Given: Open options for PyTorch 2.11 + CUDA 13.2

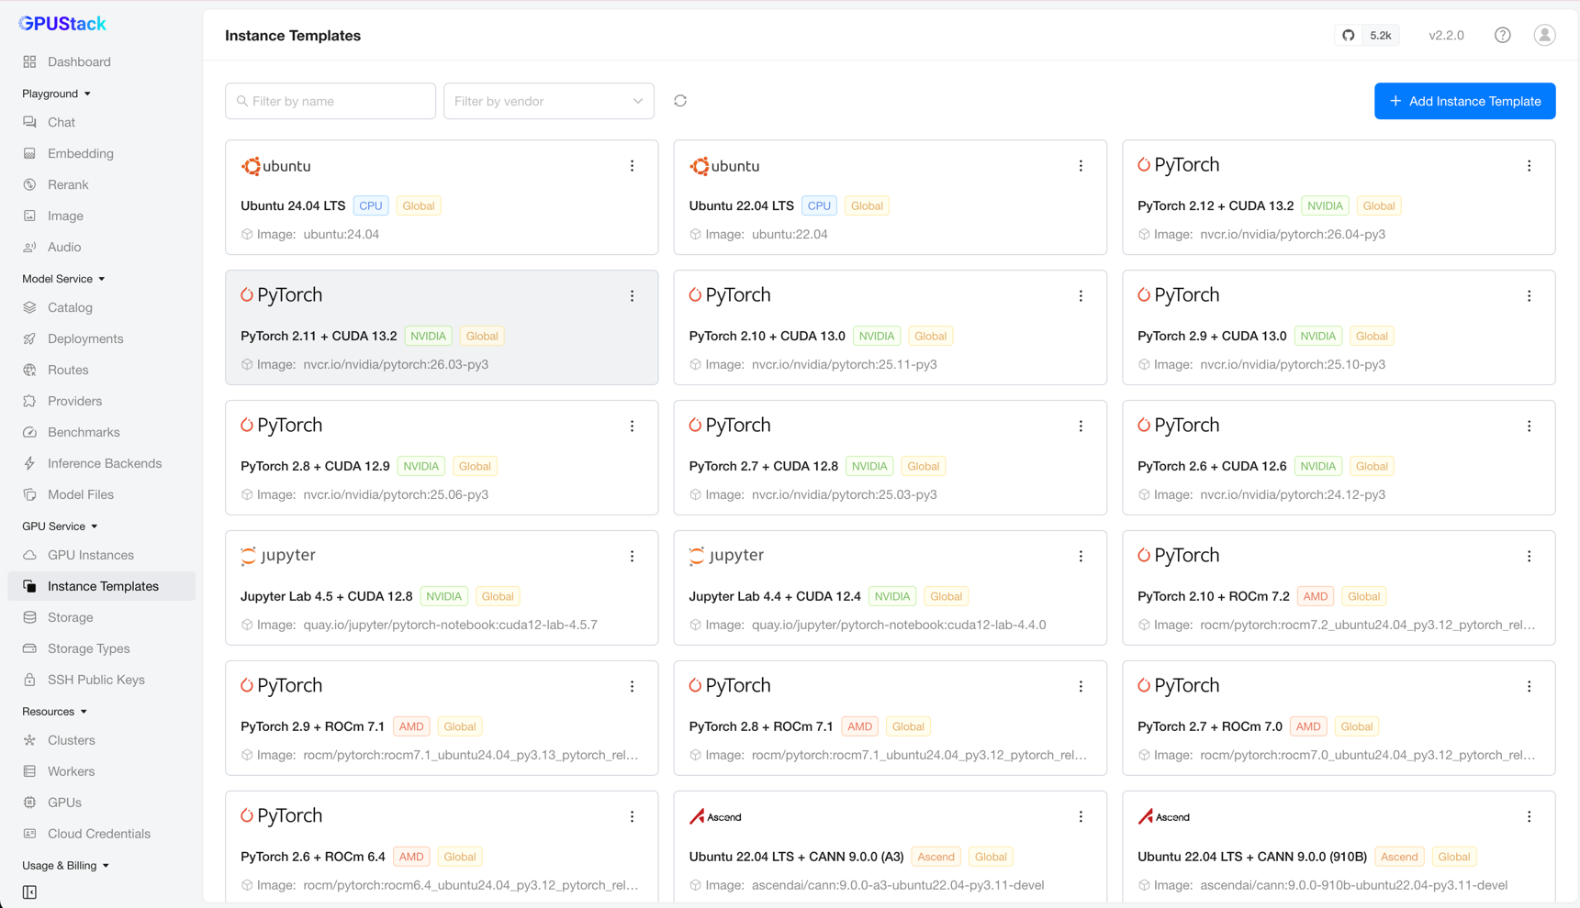Looking at the screenshot, I should click(x=632, y=296).
